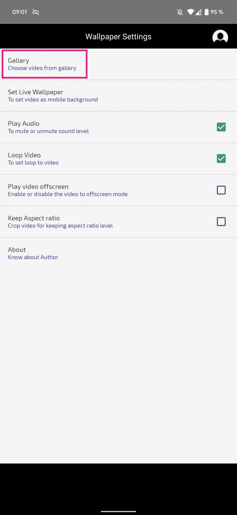Tap the battery status icon

(x=206, y=12)
